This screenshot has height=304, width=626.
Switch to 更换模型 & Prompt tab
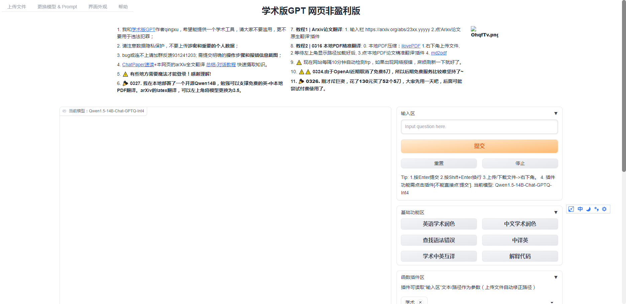pyautogui.click(x=57, y=7)
